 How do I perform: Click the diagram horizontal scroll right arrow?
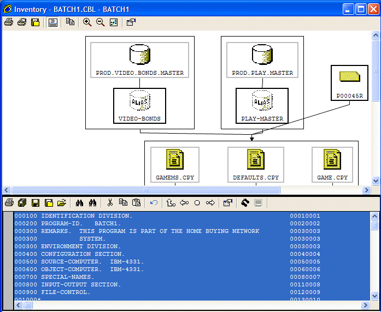366,190
